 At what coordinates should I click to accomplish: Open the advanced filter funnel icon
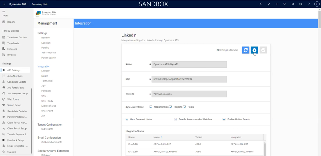pyautogui.click(x=285, y=4)
